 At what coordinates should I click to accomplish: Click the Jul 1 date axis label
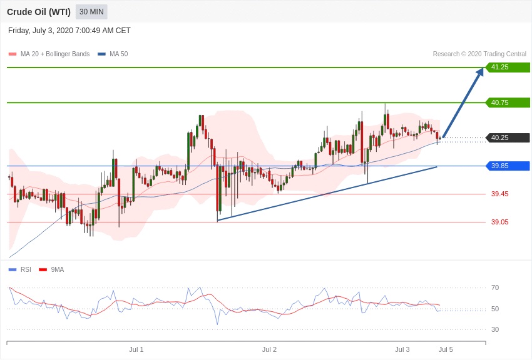point(136,349)
